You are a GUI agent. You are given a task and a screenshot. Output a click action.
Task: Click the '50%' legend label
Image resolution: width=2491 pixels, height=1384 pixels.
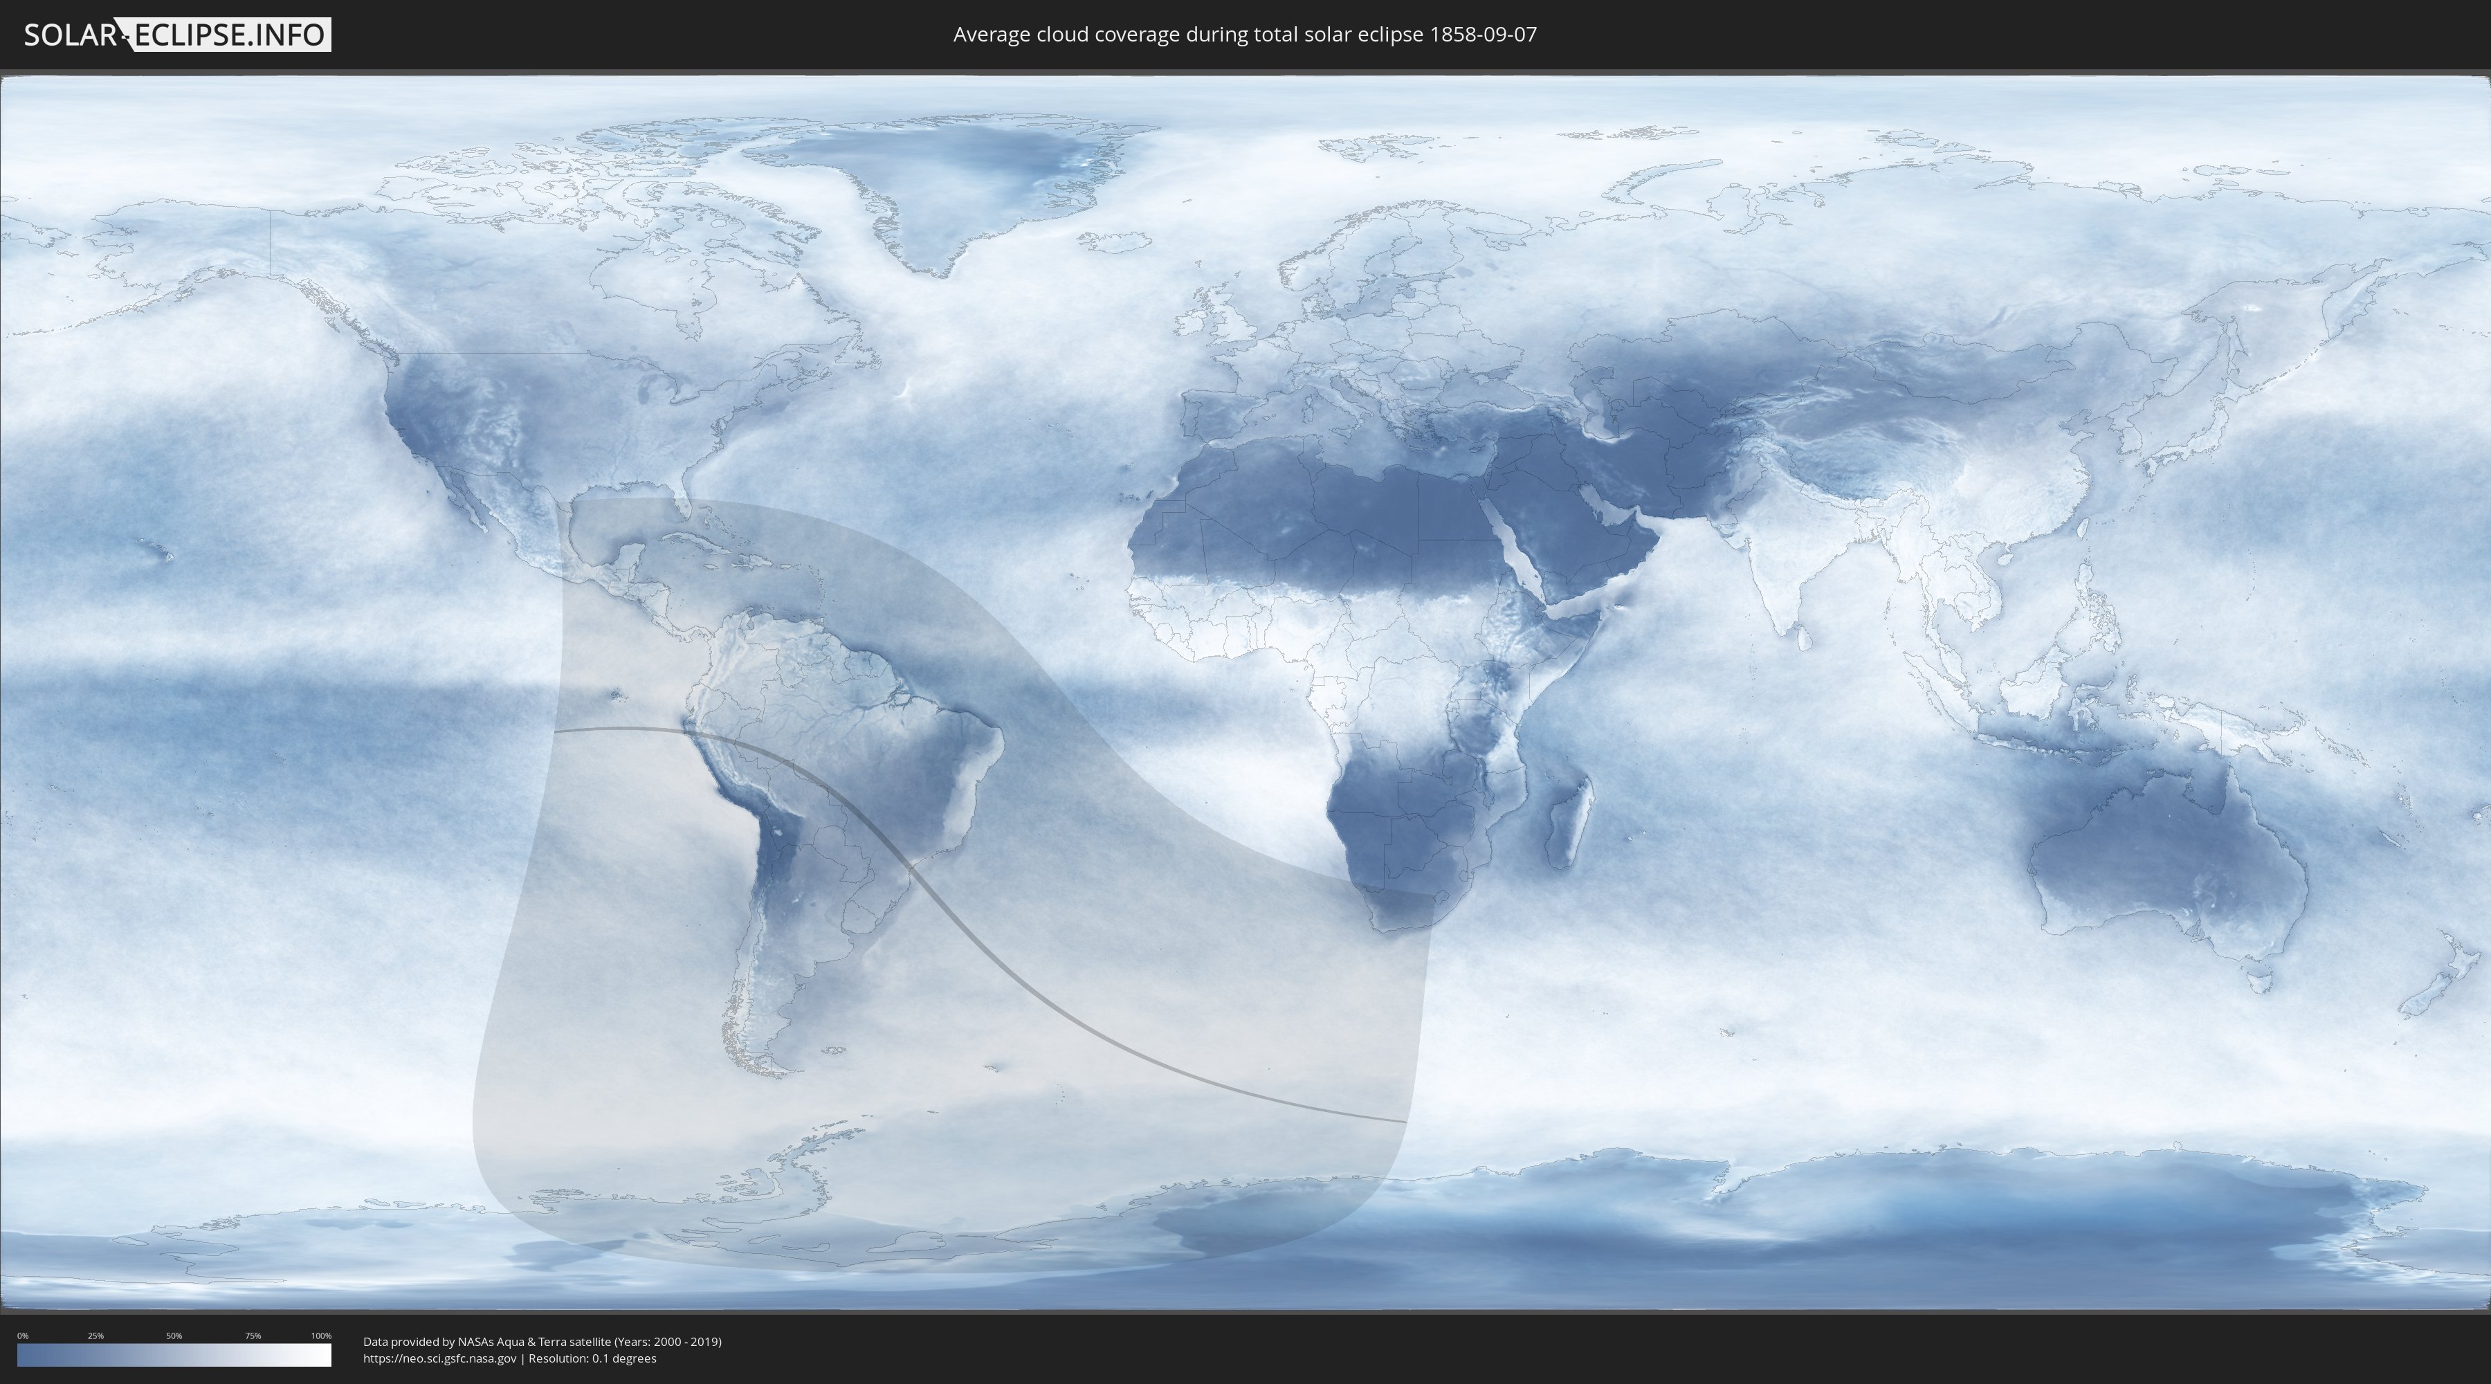click(x=174, y=1336)
